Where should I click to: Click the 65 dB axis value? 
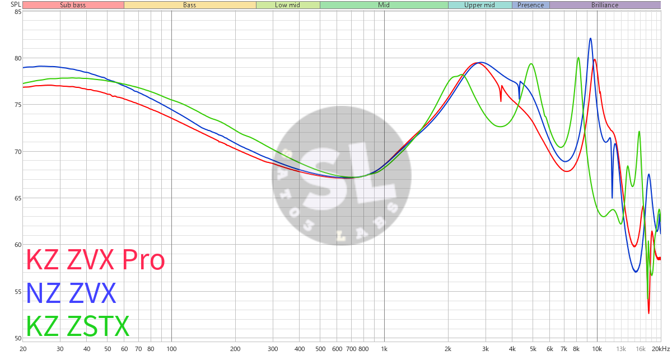click(17, 198)
